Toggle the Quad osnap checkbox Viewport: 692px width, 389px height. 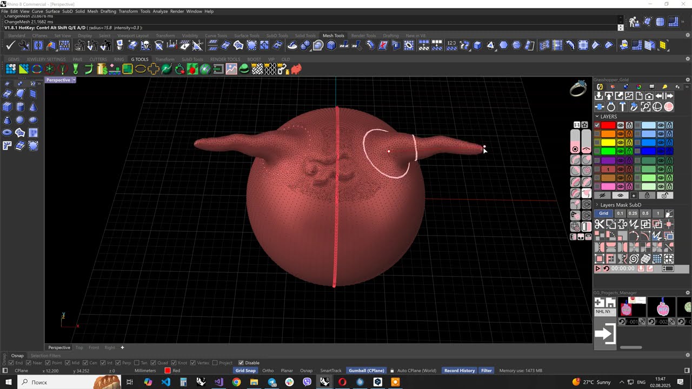pyautogui.click(x=153, y=363)
